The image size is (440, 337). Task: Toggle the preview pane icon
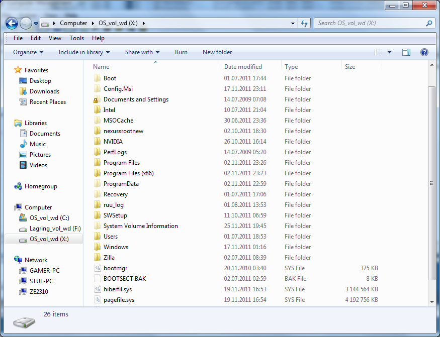[406, 52]
